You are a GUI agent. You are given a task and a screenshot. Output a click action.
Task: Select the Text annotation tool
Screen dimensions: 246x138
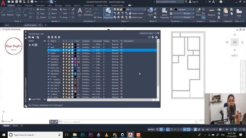(80, 12)
